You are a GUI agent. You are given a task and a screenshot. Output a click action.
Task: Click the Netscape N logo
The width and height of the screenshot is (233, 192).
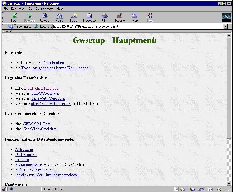point(226,17)
